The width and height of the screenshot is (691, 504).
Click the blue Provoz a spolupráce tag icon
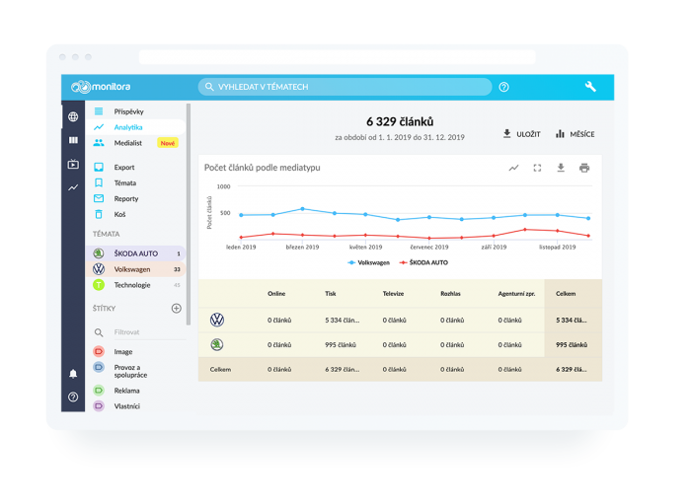click(x=99, y=367)
